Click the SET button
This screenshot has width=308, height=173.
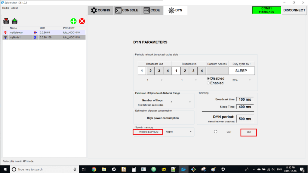249,132
